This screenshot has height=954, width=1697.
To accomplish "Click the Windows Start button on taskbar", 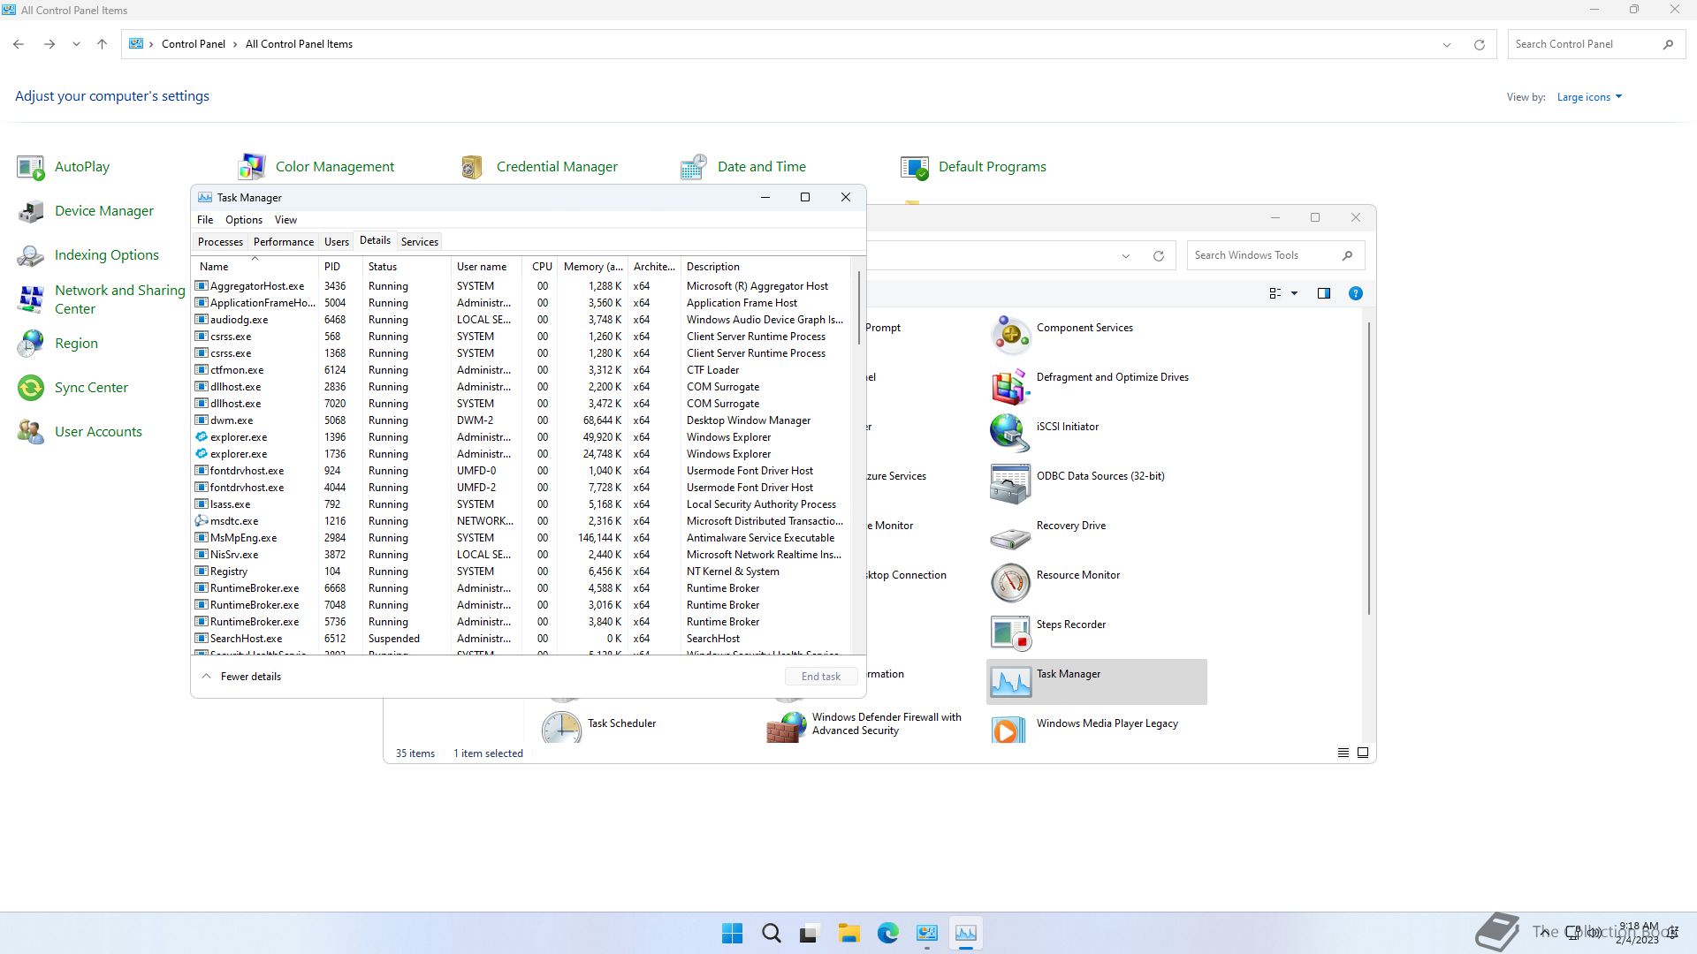I will point(732,934).
